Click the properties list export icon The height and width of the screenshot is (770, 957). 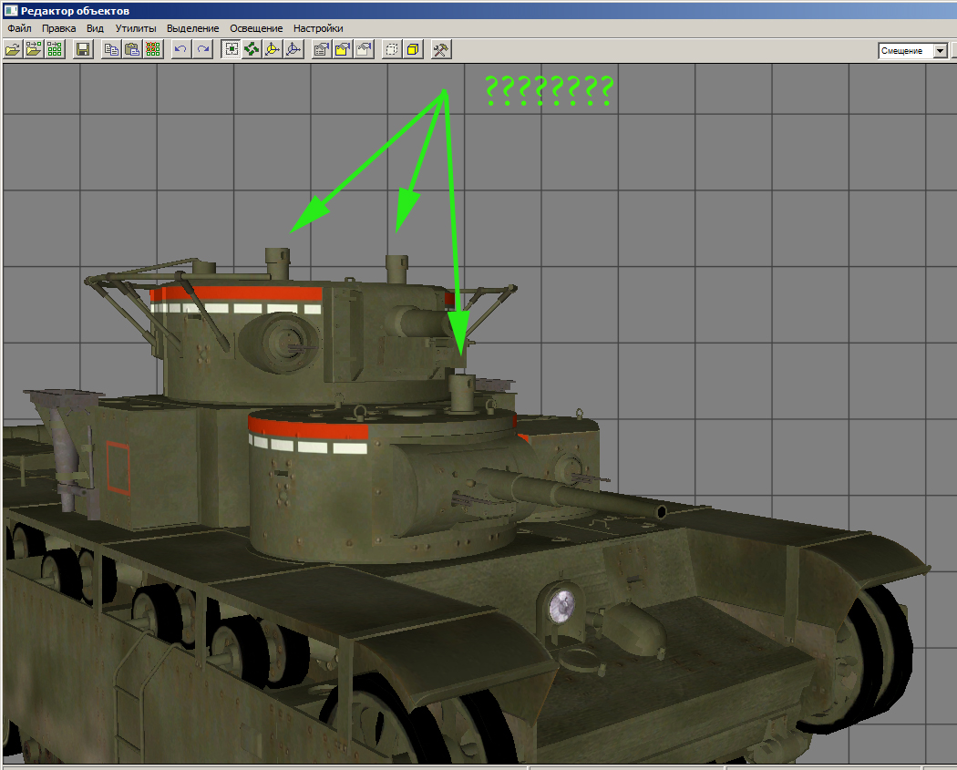coord(321,49)
